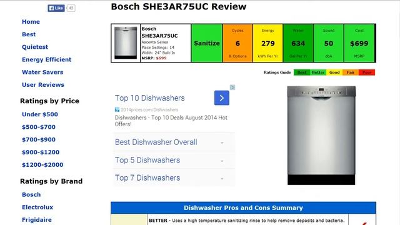Image resolution: width=400 pixels, height=225 pixels.
Task: Click the yellow Energy 279 rating cell
Action: coord(268,43)
